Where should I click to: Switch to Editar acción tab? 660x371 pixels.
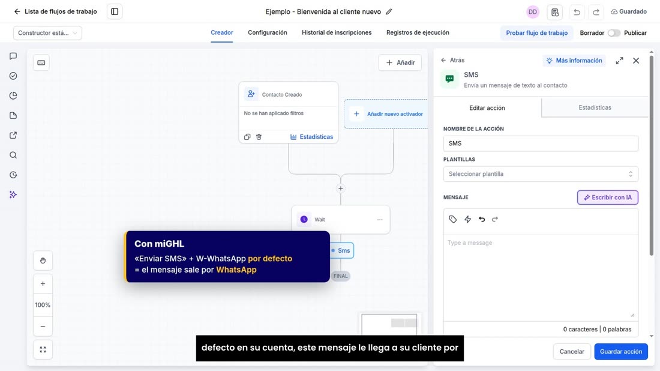(x=487, y=108)
